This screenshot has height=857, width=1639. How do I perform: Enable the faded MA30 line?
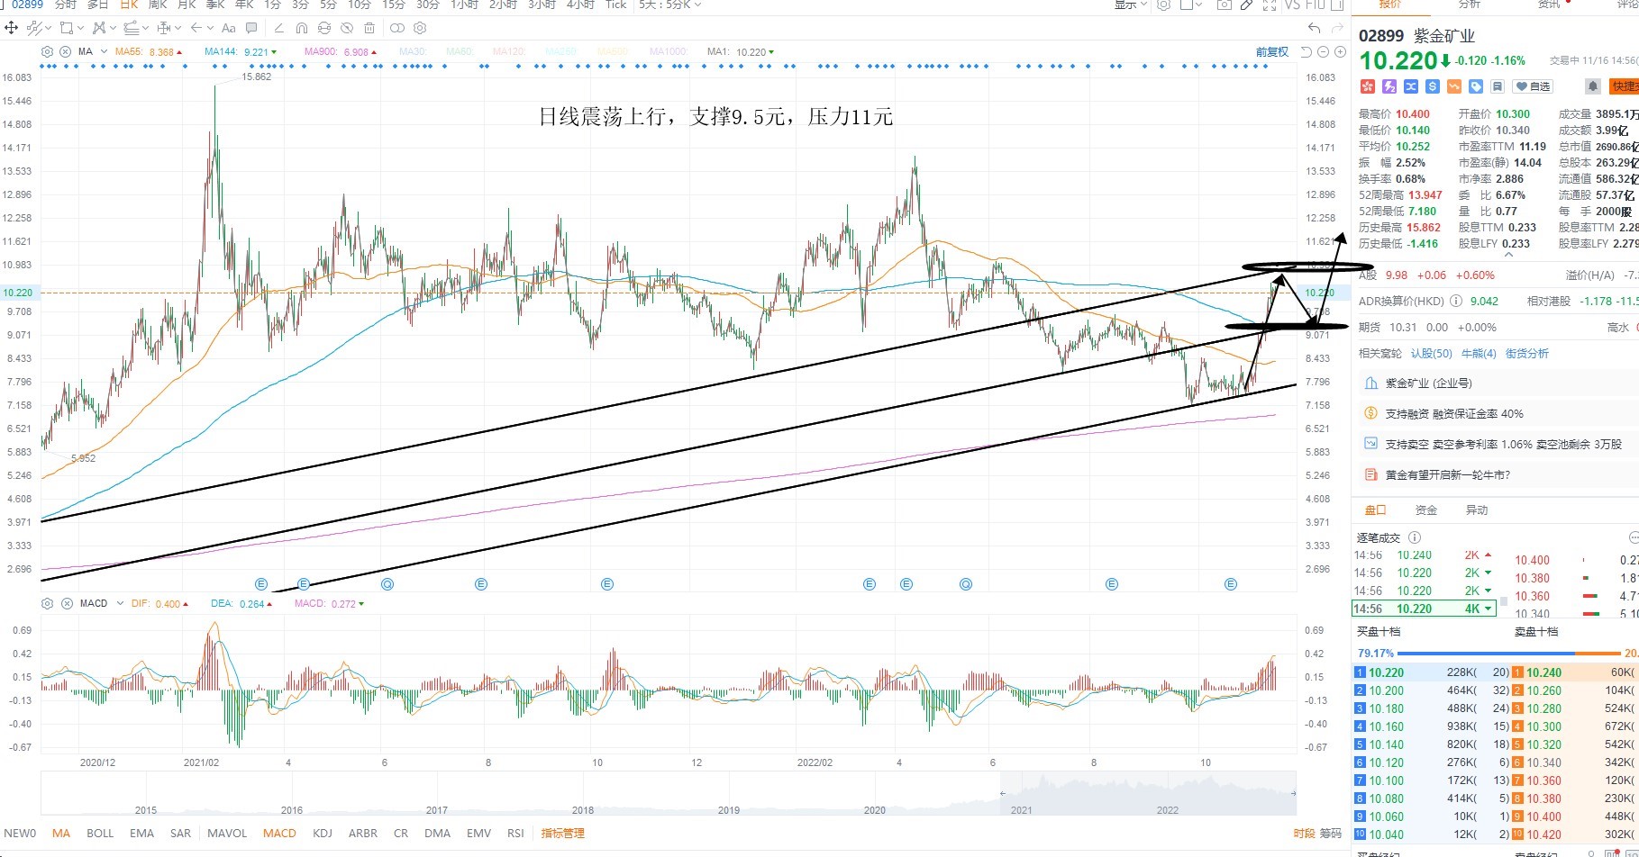413,51
